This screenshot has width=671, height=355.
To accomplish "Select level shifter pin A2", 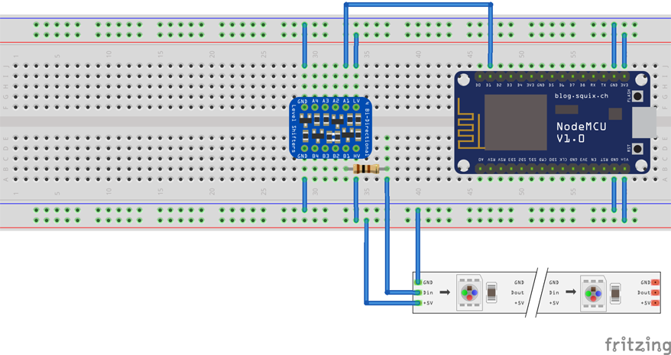I will point(335,107).
